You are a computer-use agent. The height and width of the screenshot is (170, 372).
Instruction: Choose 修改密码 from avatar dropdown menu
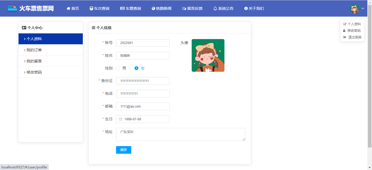tap(352, 30)
